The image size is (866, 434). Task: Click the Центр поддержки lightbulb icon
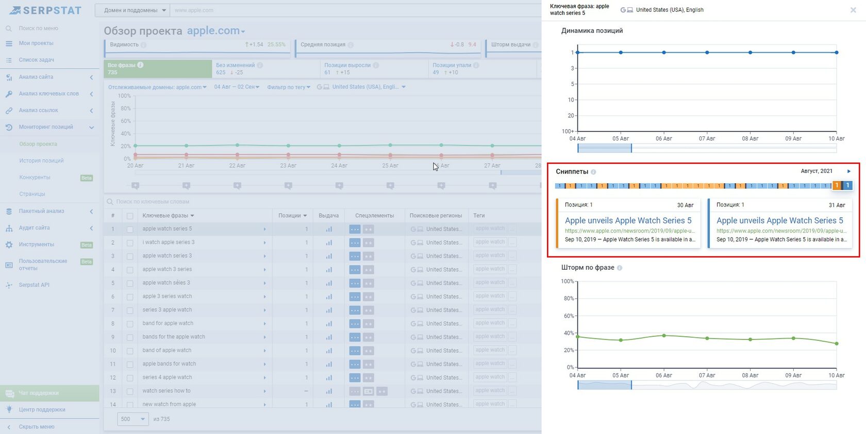point(9,409)
